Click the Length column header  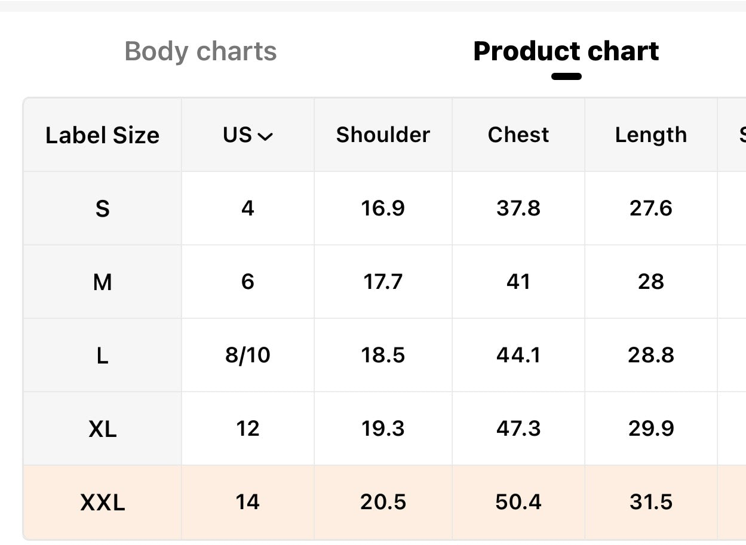(x=651, y=135)
